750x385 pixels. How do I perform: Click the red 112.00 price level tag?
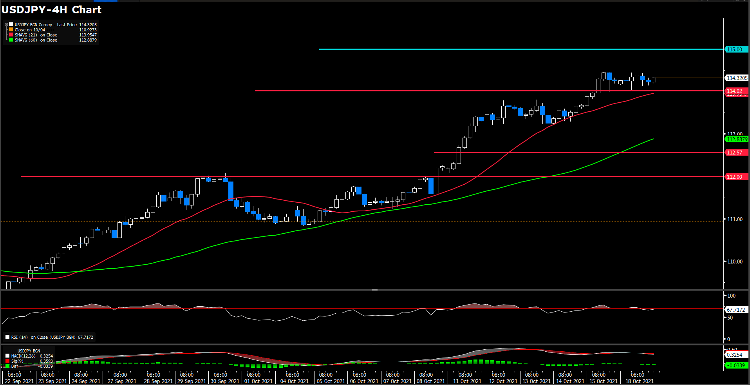[736, 177]
